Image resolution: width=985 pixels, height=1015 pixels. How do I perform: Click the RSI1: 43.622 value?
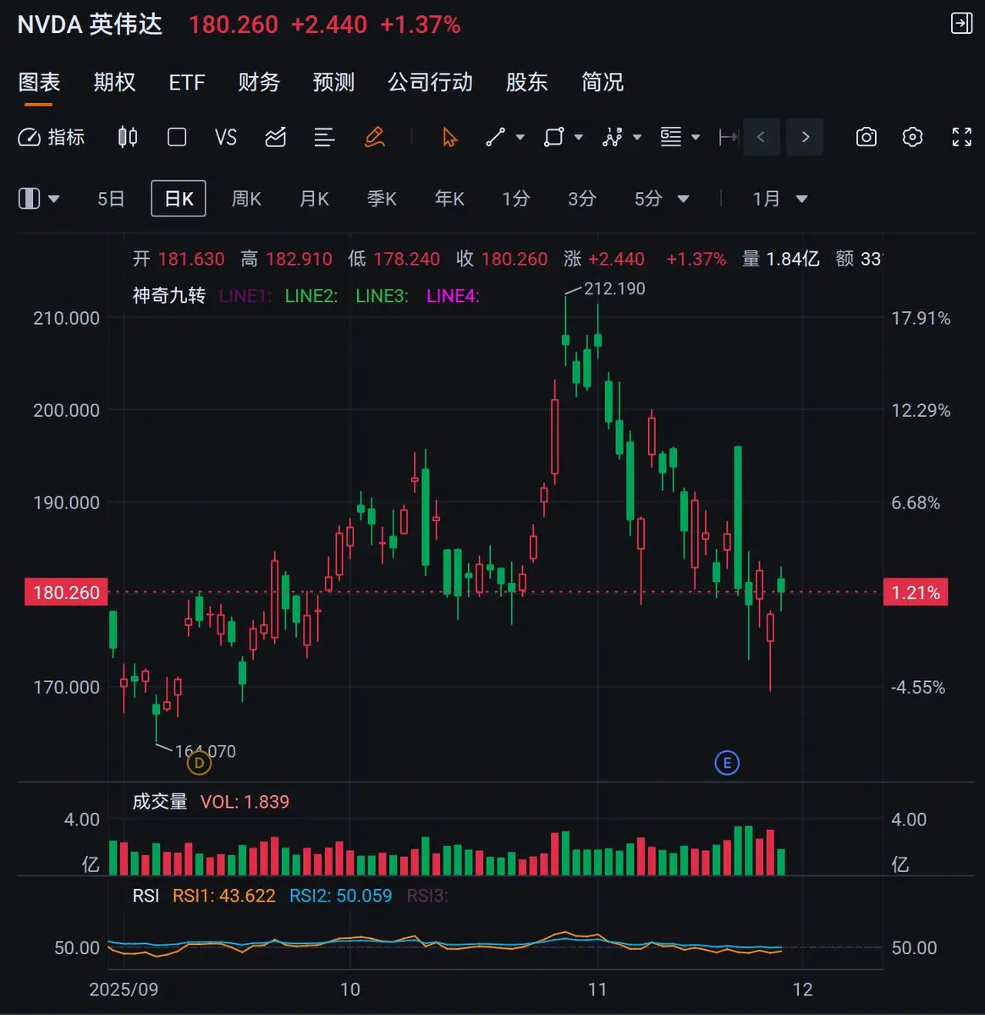pos(224,895)
